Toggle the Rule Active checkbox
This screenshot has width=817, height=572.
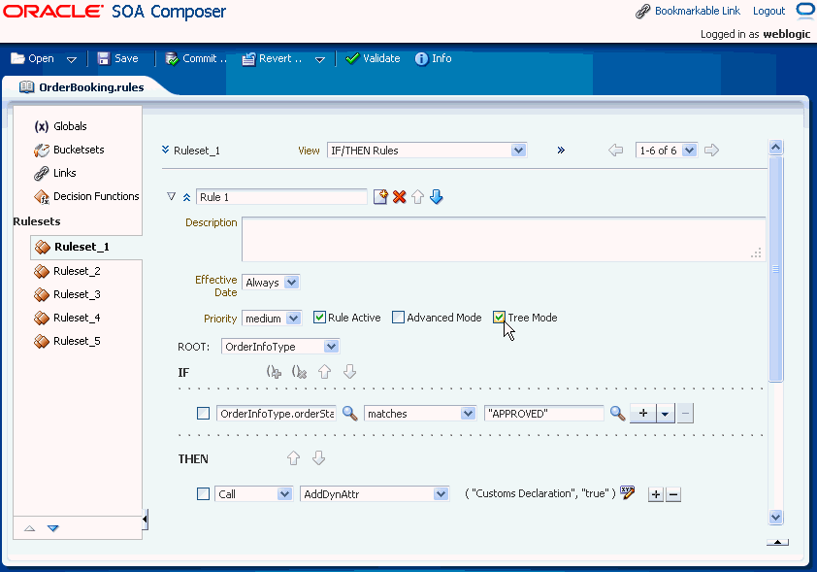click(x=319, y=317)
